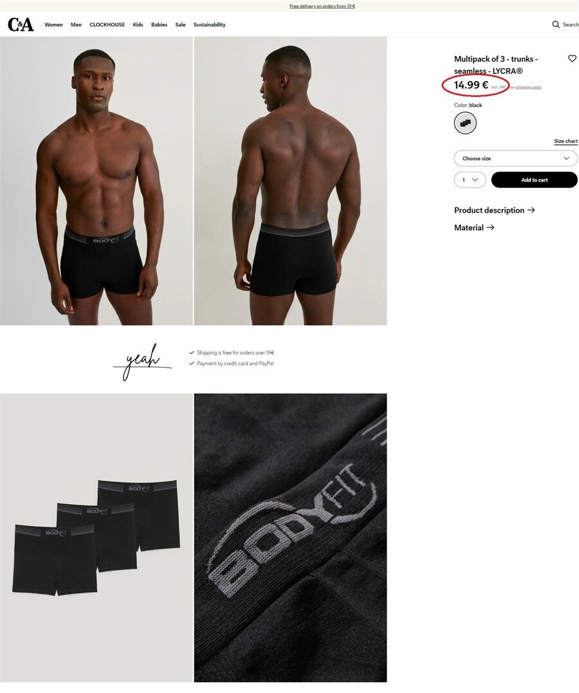The image size is (579, 693).
Task: Click the arrow next to Product description
Action: [531, 210]
